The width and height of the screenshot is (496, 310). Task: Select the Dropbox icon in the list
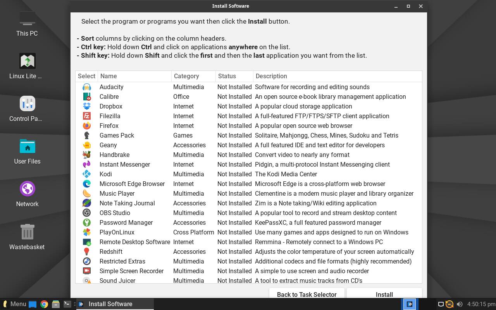point(87,106)
